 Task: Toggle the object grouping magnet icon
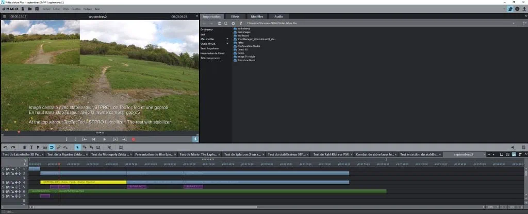pyautogui.click(x=52, y=148)
